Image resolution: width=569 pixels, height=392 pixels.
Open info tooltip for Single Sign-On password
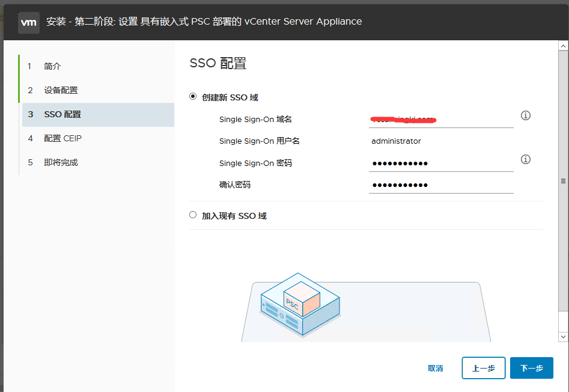526,159
